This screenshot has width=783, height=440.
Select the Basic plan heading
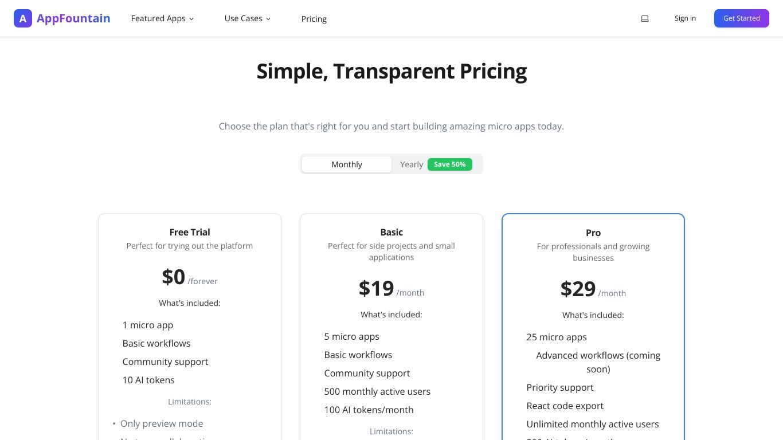point(391,232)
